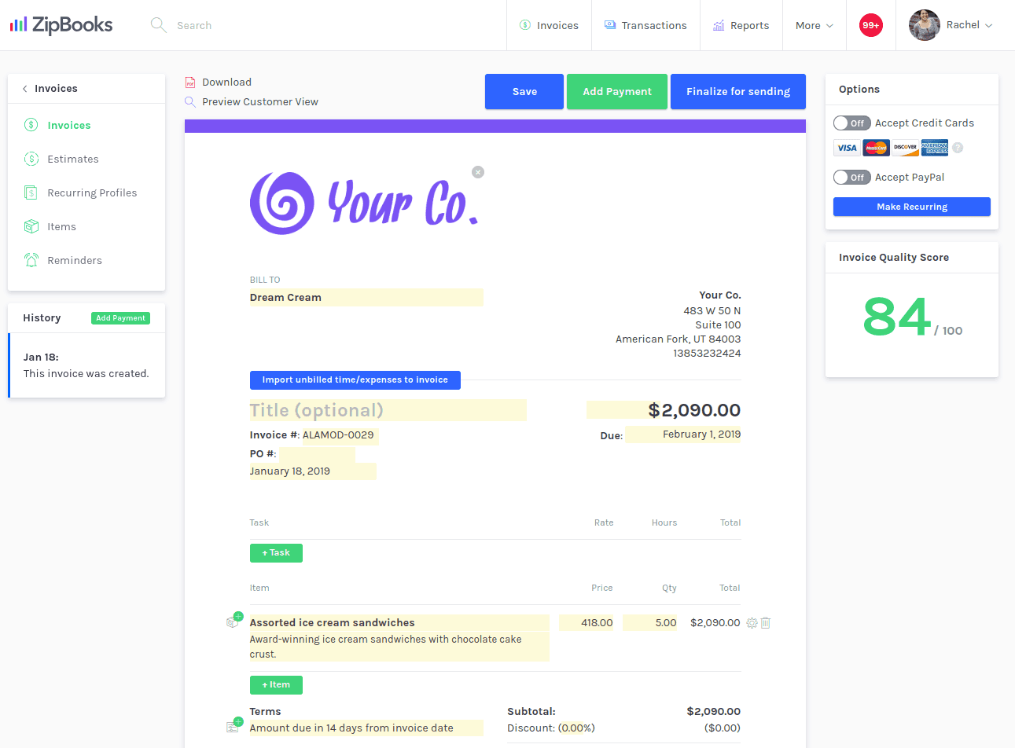Open the Reports menu
This screenshot has height=748, width=1015.
(741, 24)
